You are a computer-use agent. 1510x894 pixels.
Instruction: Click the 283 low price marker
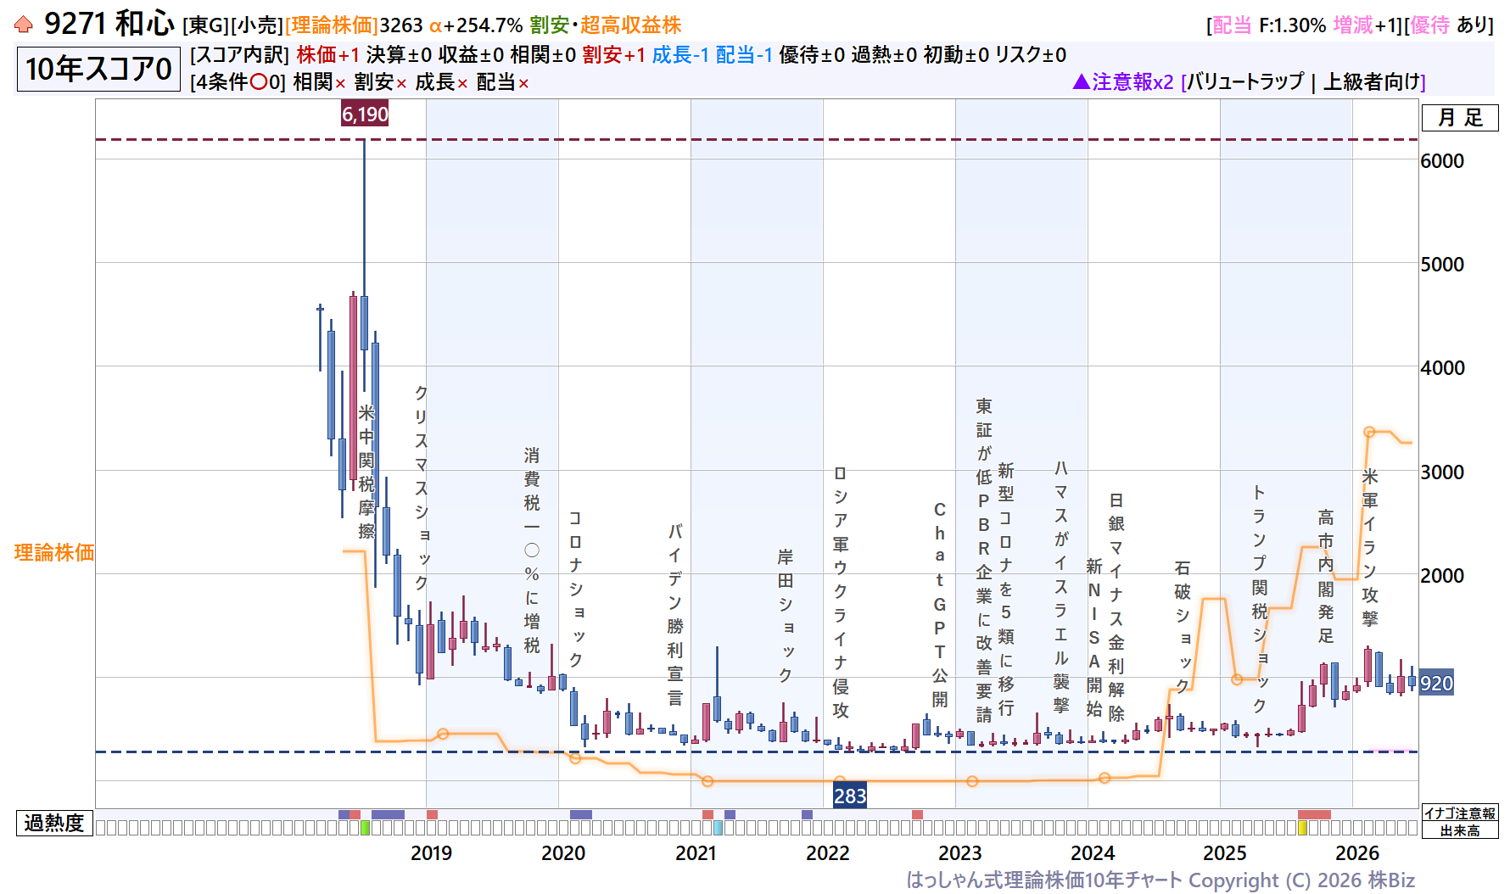coord(850,796)
